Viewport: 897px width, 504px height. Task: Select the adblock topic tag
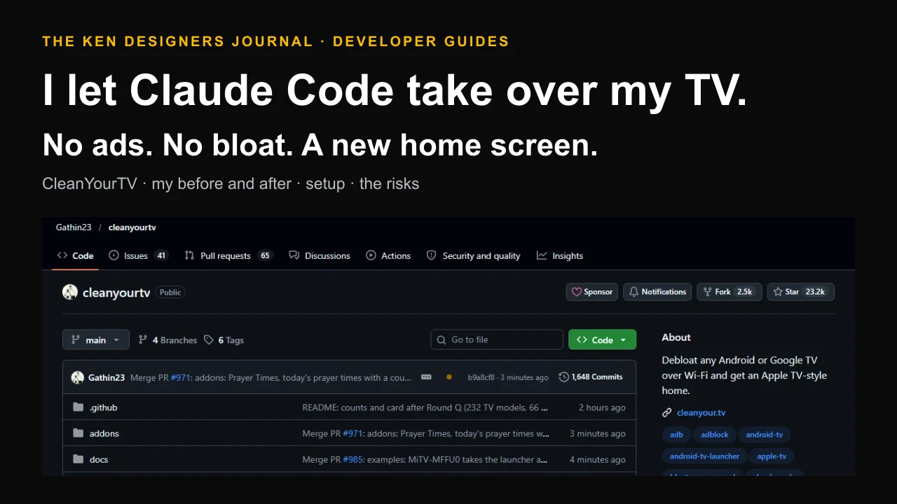click(715, 435)
